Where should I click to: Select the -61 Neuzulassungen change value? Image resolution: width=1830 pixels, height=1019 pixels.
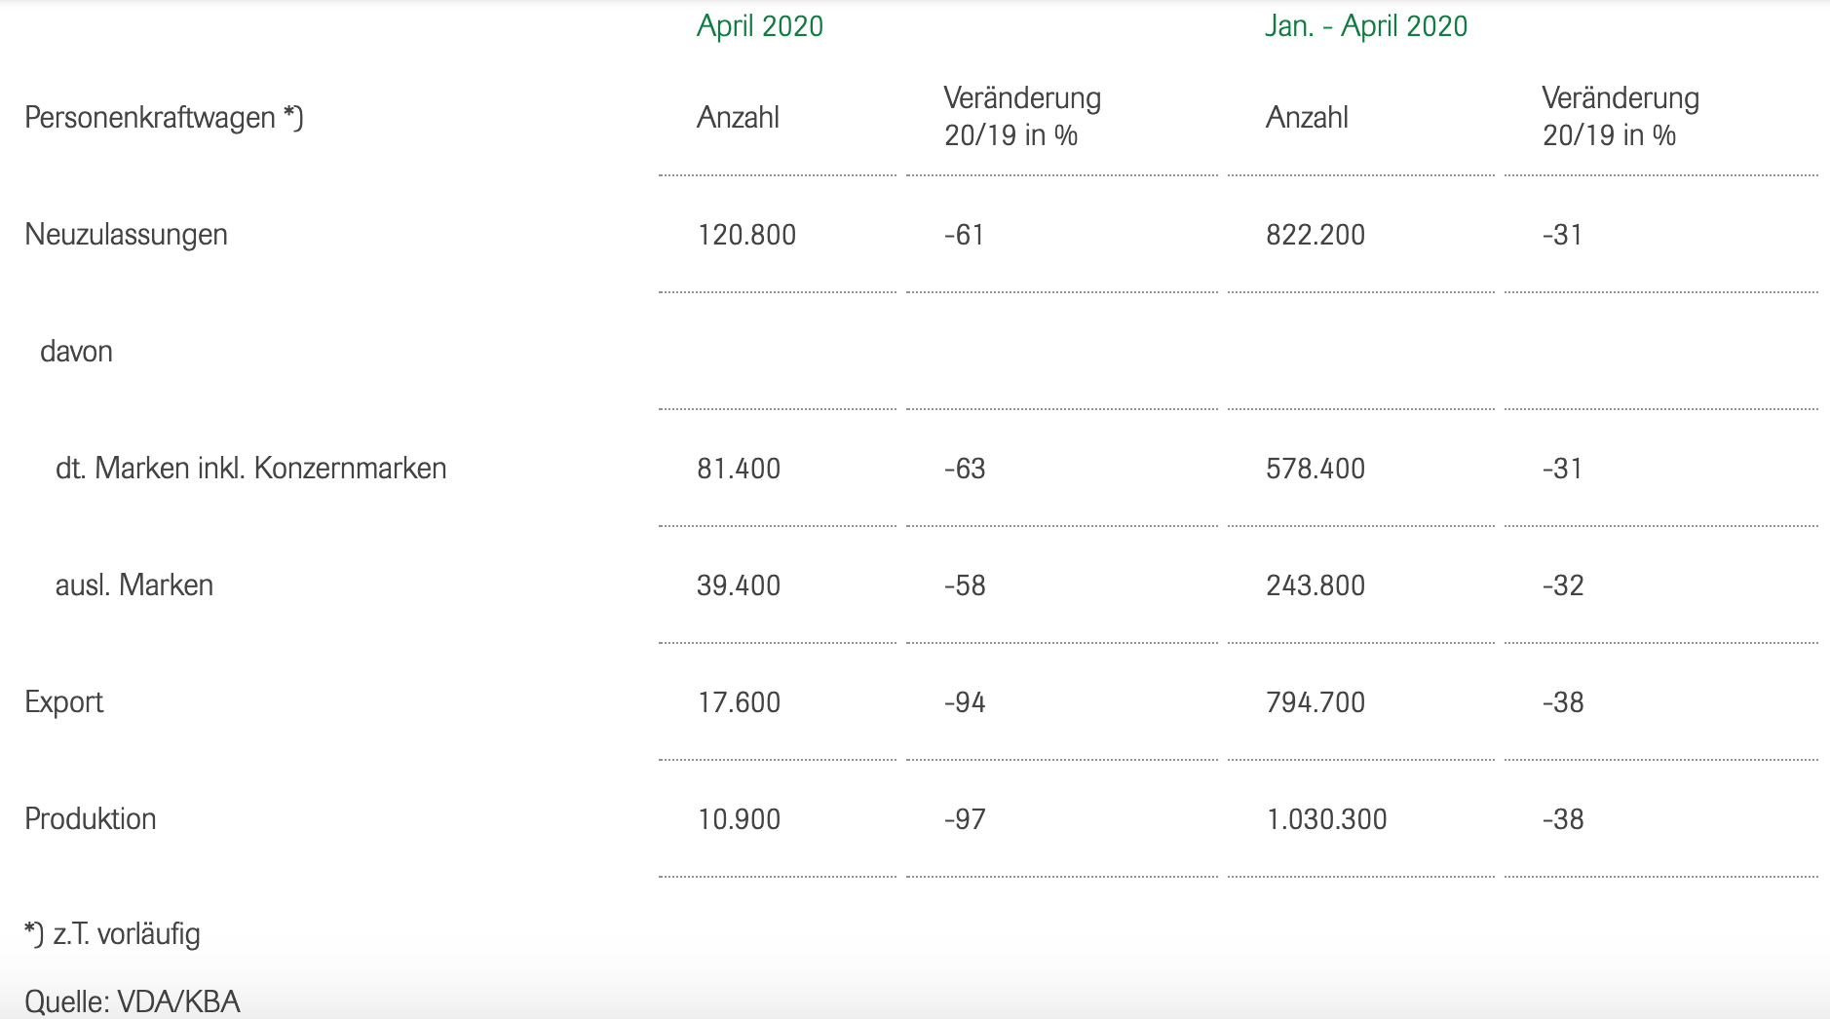[964, 235]
